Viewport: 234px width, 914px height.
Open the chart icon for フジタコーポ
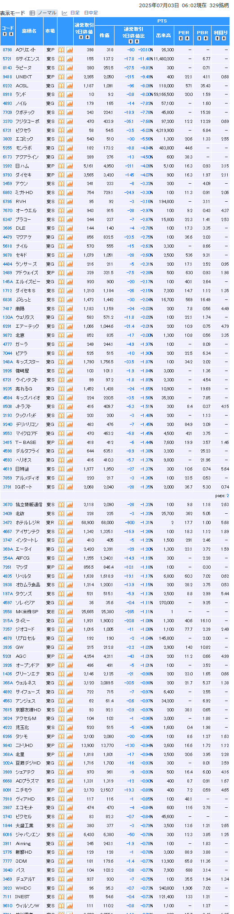70,122
